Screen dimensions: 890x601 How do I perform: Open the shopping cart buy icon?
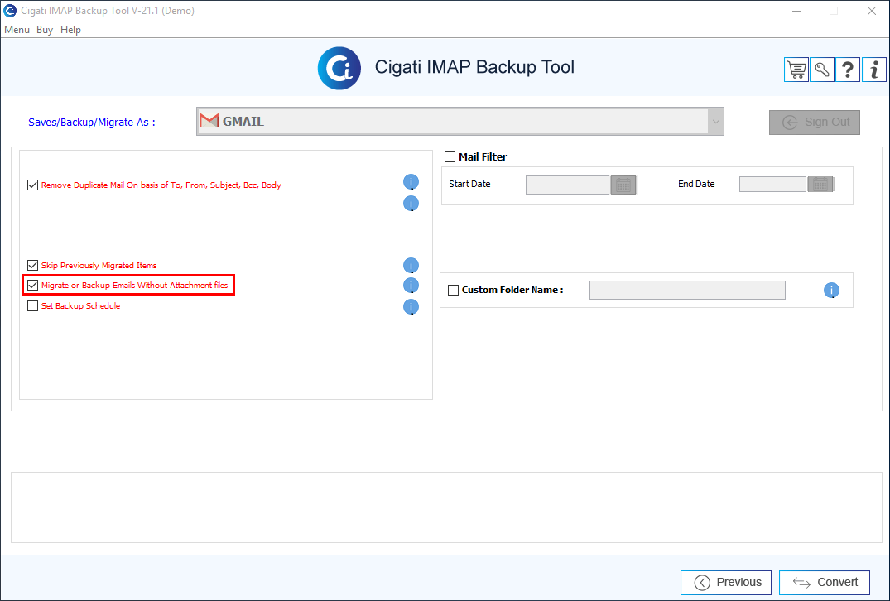[796, 70]
